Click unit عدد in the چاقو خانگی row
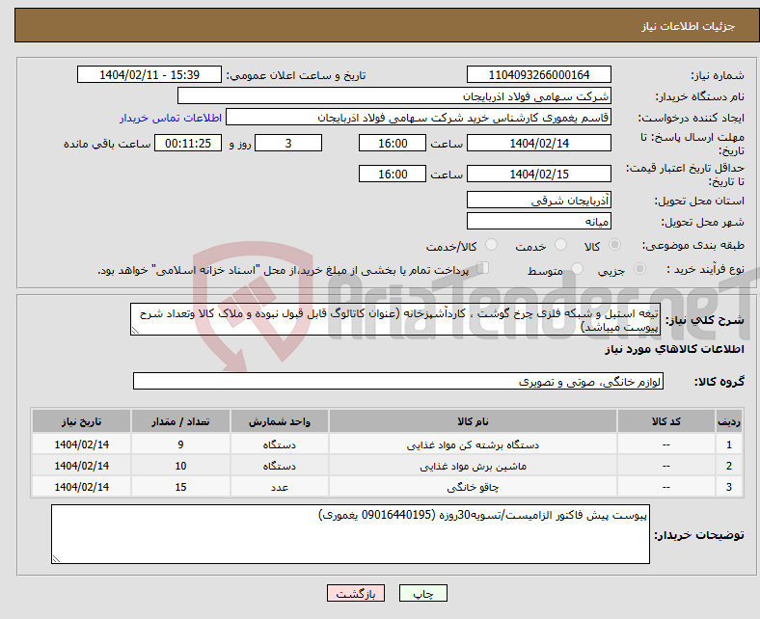This screenshot has width=760, height=619. [x=280, y=487]
